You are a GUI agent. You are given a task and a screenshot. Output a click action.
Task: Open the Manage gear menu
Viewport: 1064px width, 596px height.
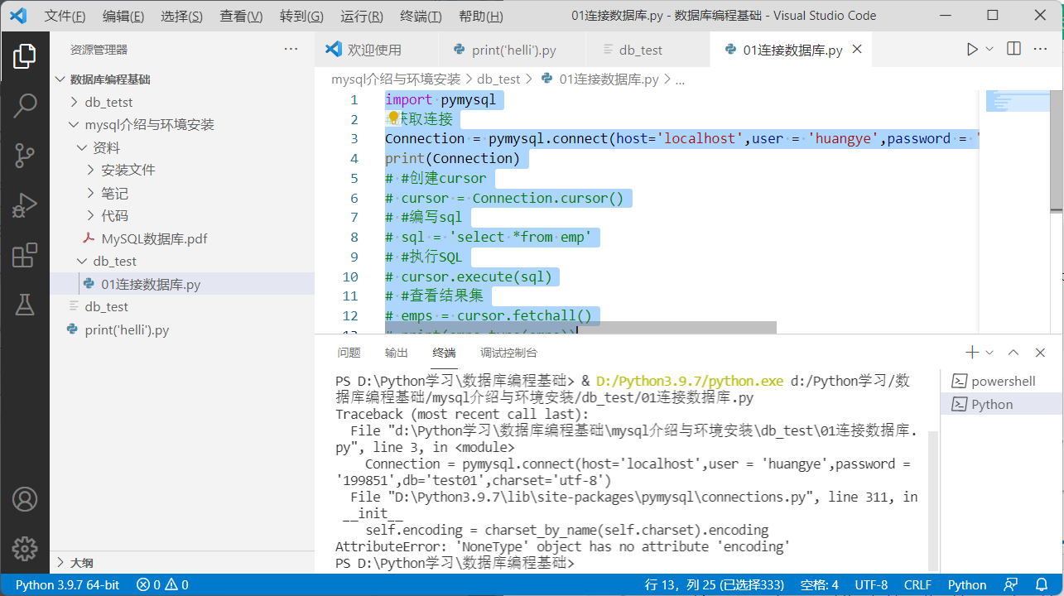(24, 548)
